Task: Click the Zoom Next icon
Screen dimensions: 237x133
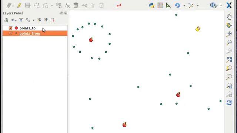Action: tap(230, 94)
